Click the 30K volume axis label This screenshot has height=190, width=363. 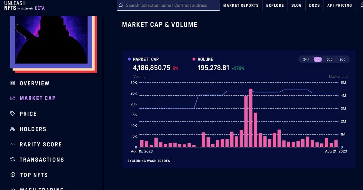tap(134, 83)
